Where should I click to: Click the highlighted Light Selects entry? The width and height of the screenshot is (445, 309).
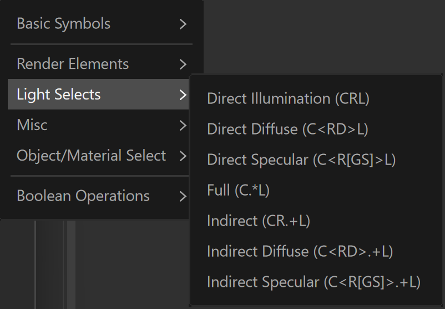pyautogui.click(x=98, y=94)
